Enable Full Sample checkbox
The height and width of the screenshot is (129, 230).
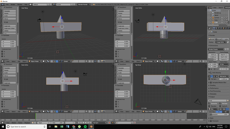(209, 79)
